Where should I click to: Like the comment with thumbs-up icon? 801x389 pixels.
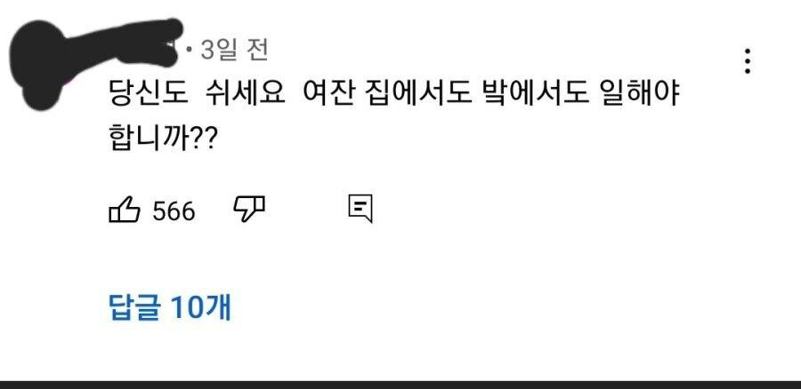(x=124, y=210)
